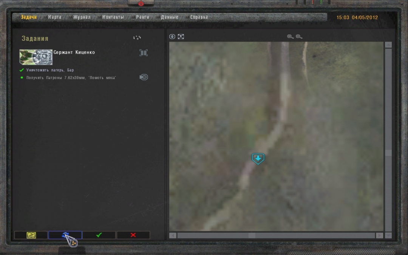Click the round up-down arrows map icon

[172, 37]
